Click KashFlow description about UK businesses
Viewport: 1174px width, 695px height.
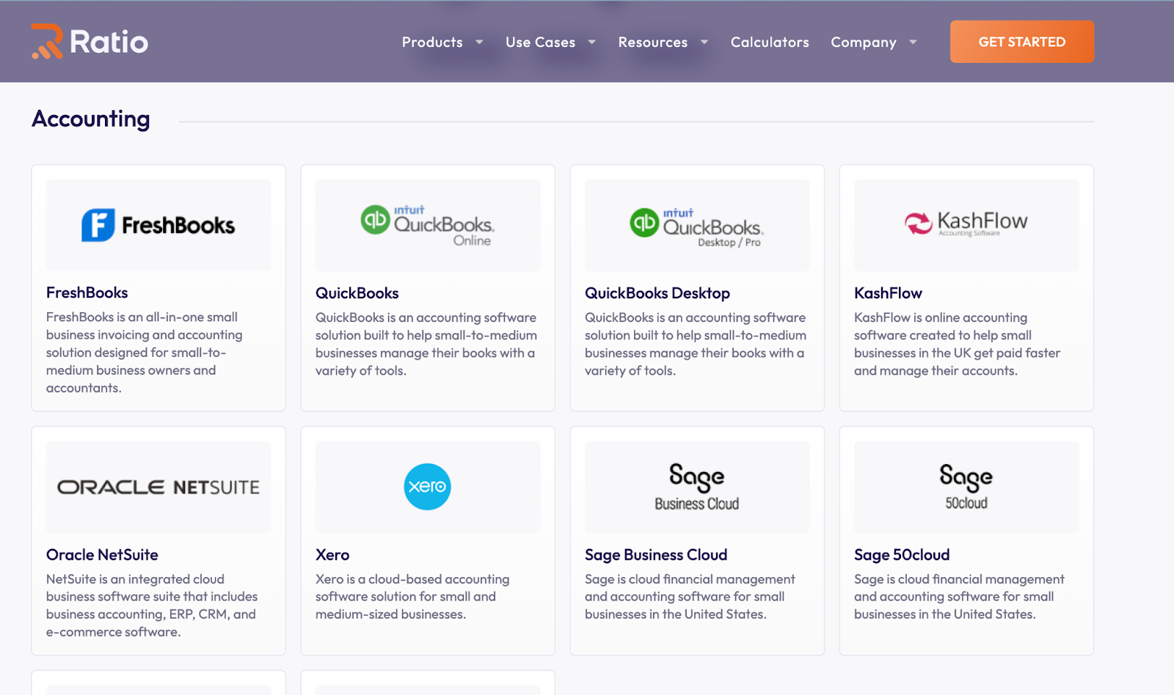[958, 344]
